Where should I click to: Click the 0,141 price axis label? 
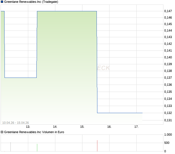coord(168,50)
